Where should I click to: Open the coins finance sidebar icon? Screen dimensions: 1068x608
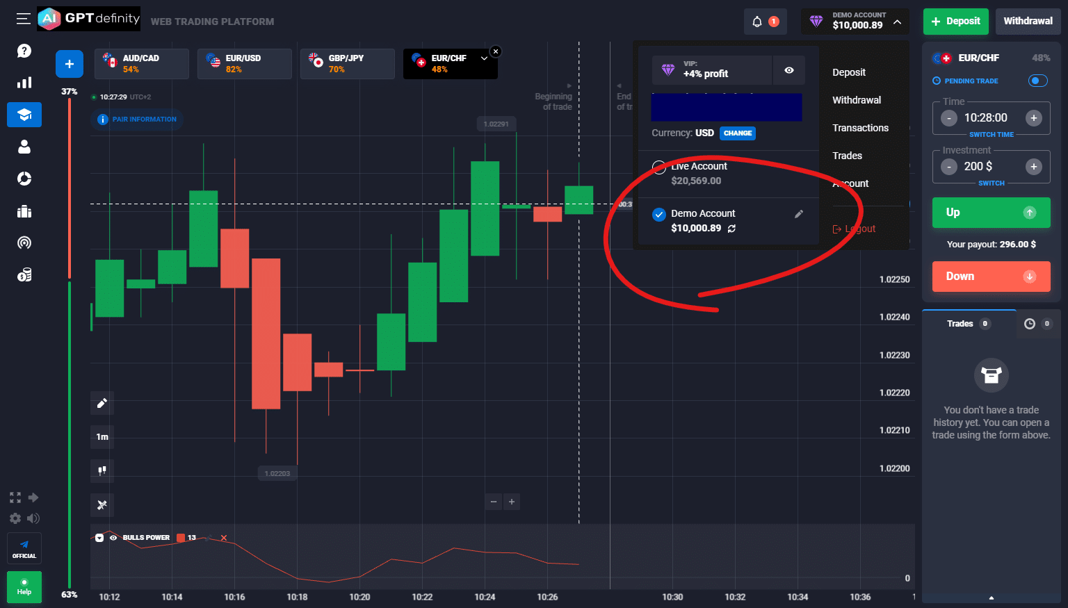pos(24,275)
